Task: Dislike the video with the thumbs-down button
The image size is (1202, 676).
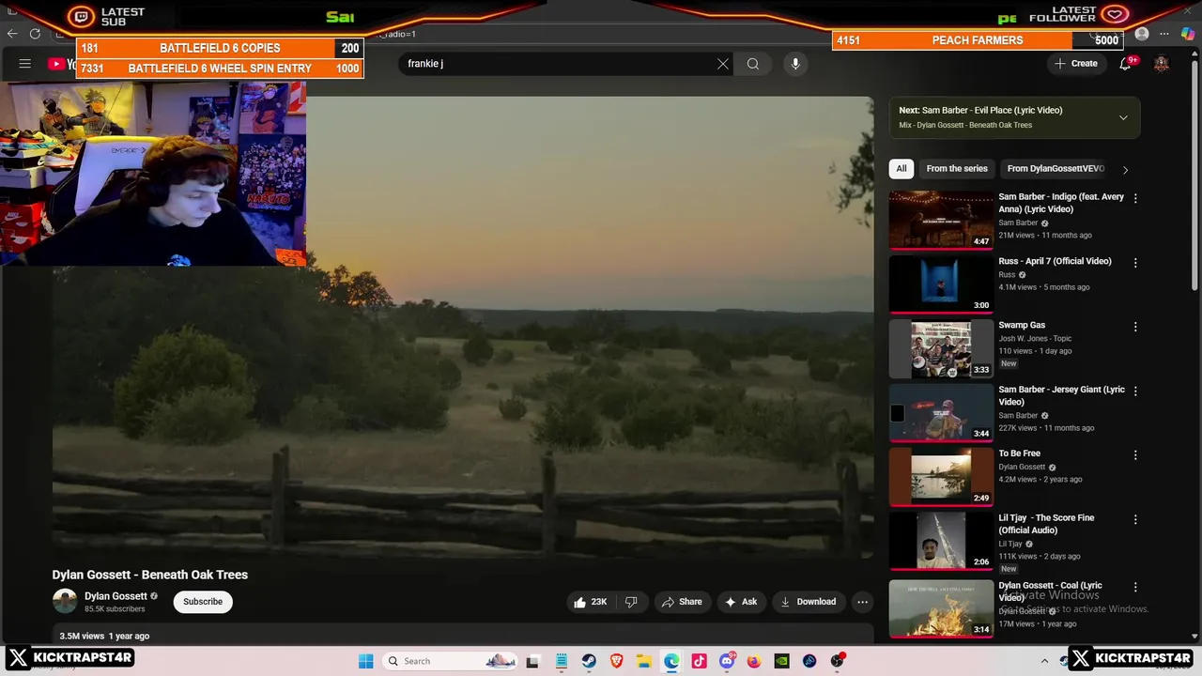Action: coord(631,602)
